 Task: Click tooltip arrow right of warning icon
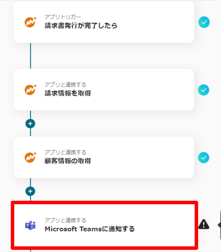pyautogui.click(x=219, y=225)
